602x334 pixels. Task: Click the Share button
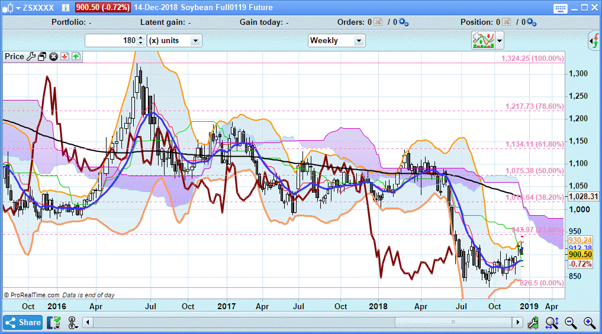point(24,323)
